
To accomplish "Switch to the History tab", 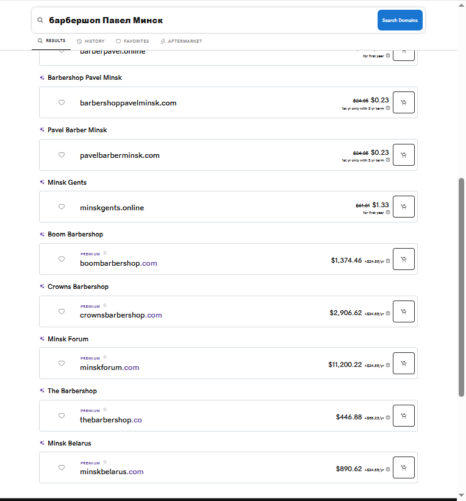I will pyautogui.click(x=91, y=41).
